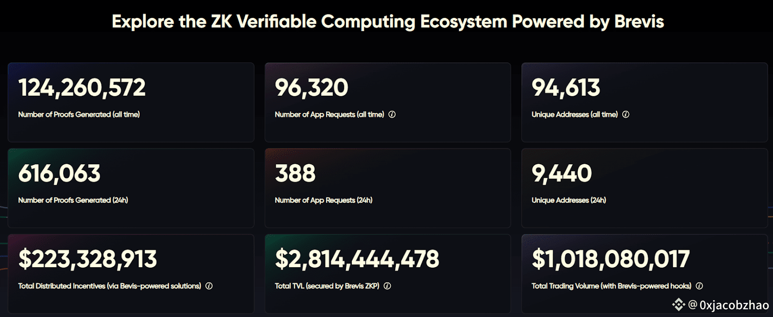Viewport: 773px width, 317px height.
Task: Click the page heading about Brevis ecosystem
Action: click(388, 22)
